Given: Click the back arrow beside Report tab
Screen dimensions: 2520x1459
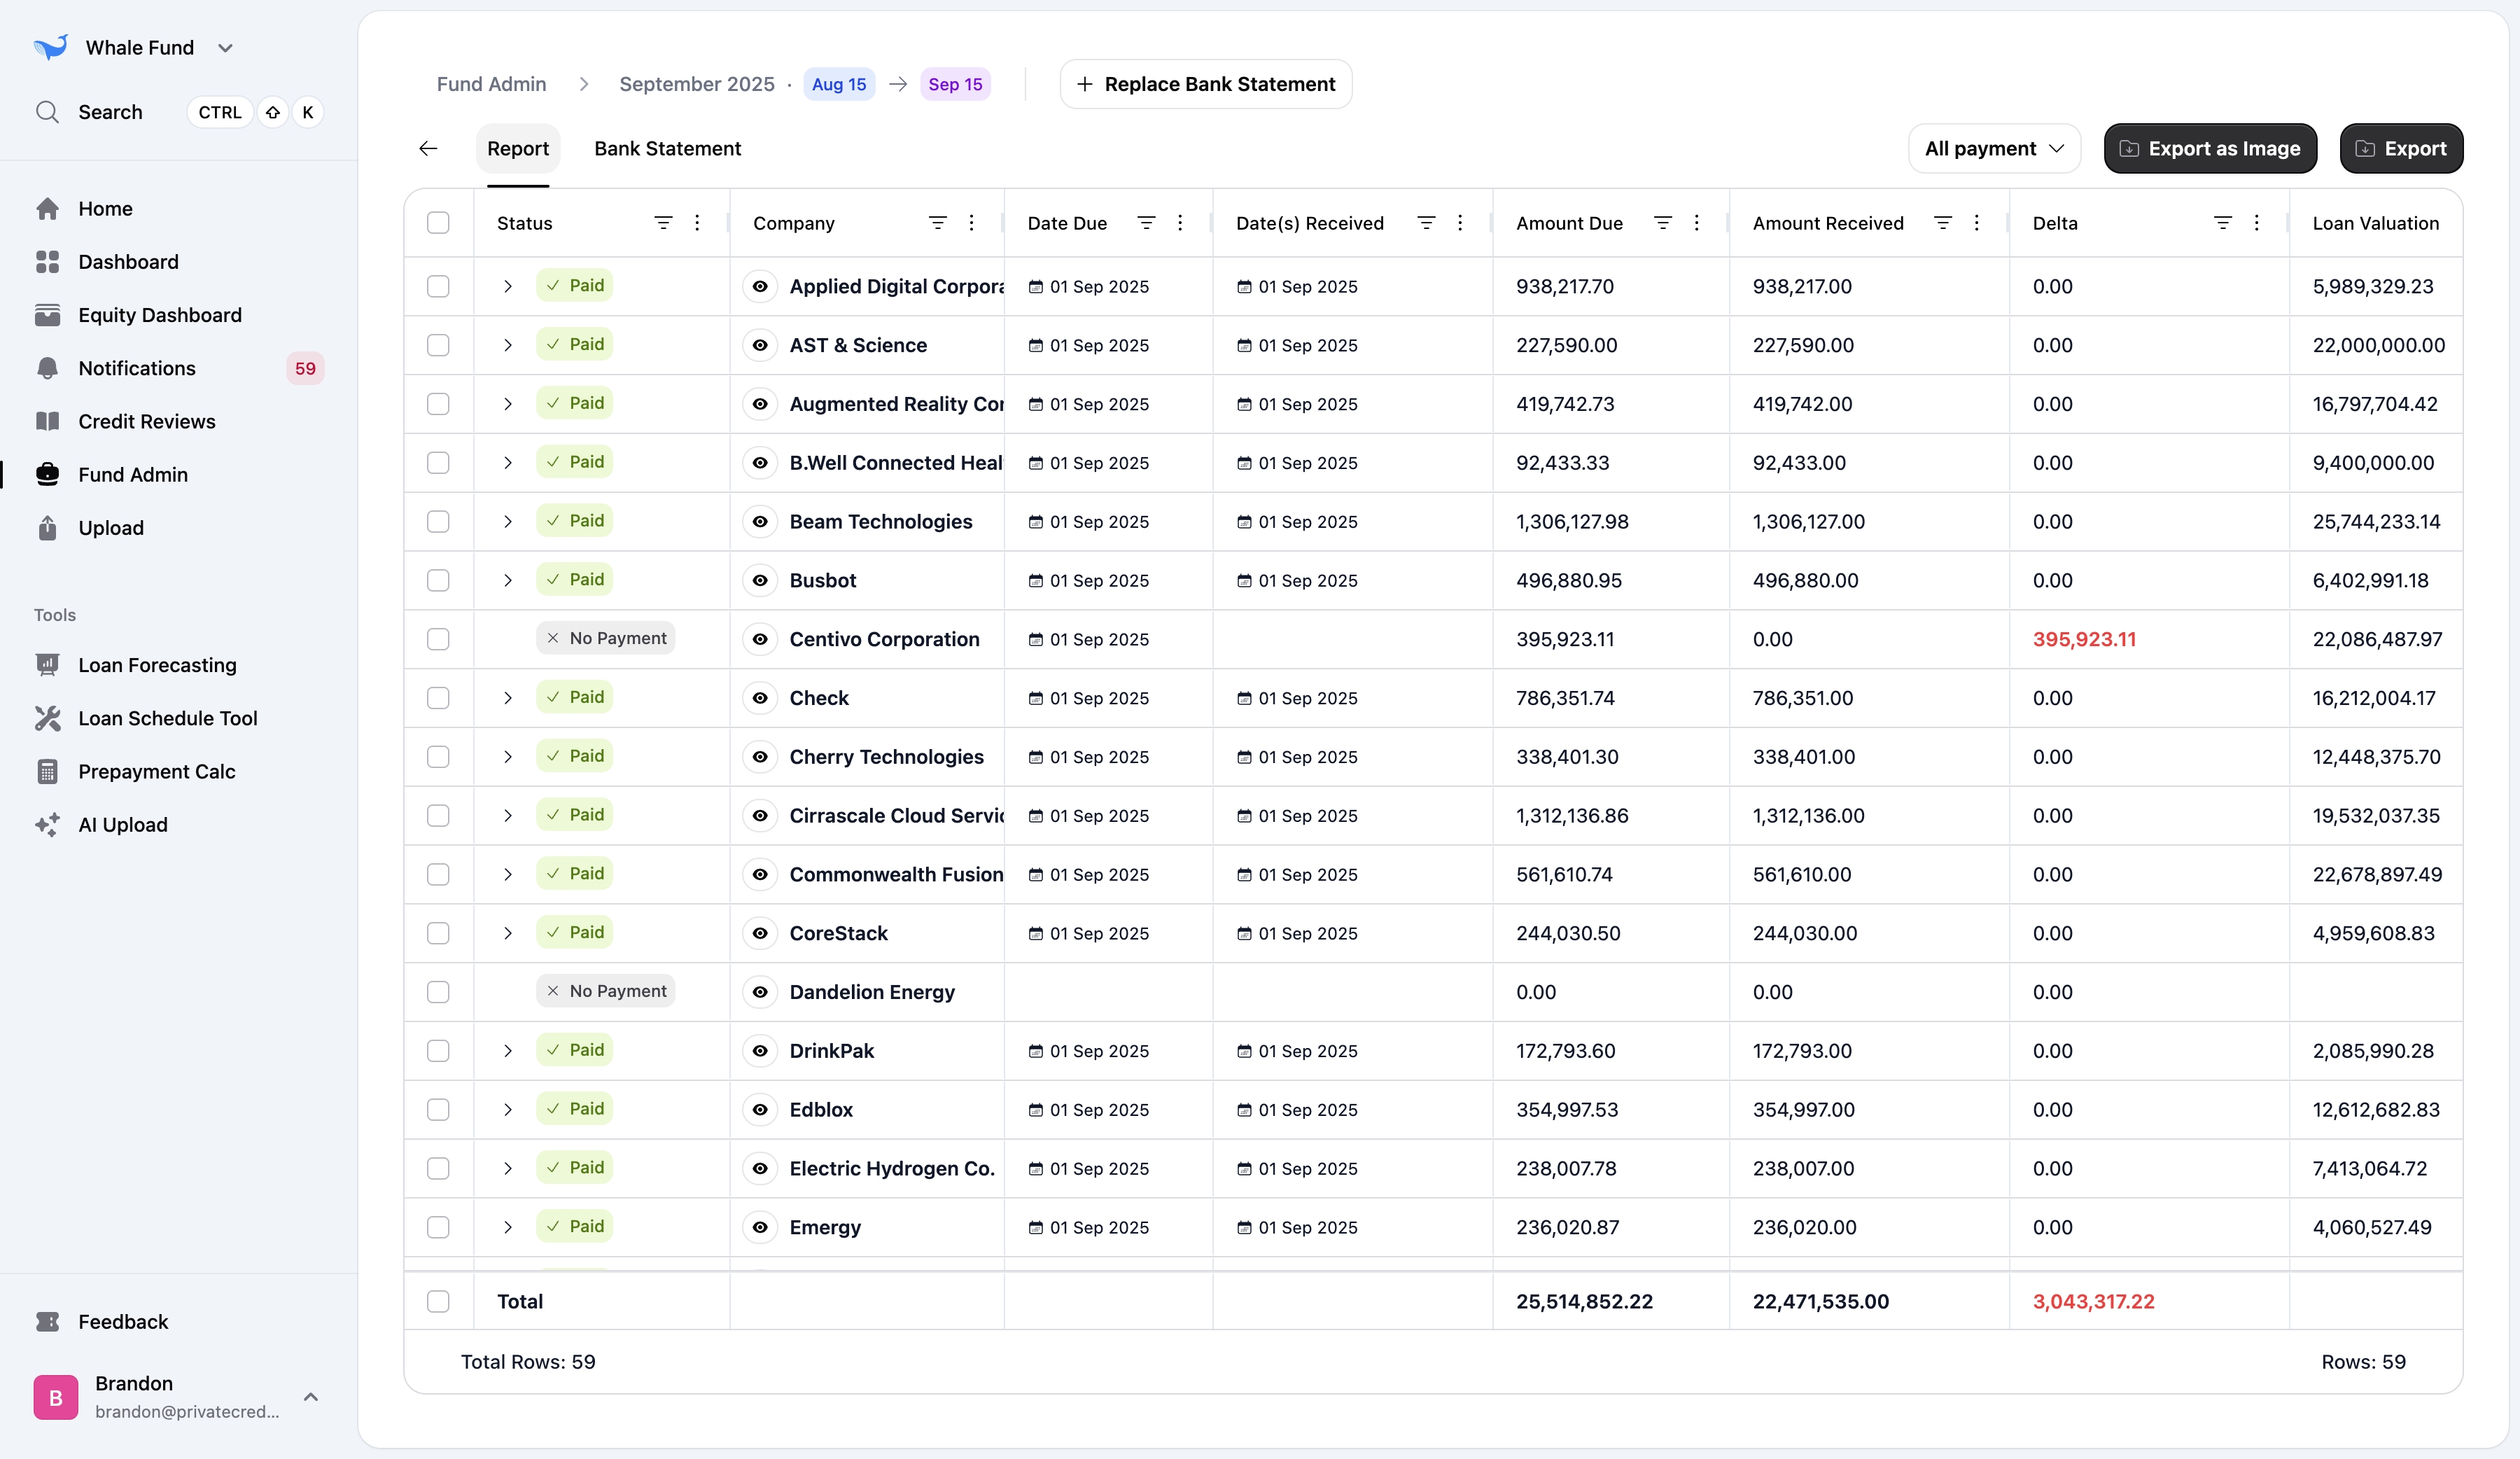Looking at the screenshot, I should click(428, 148).
